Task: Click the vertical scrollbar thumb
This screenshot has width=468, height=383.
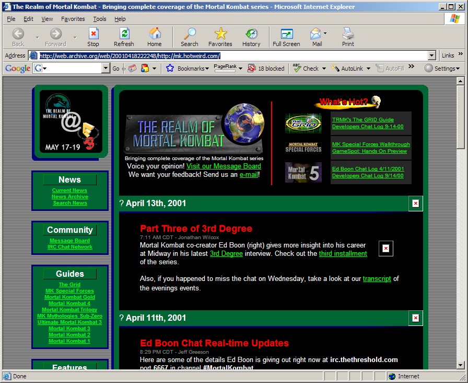Action: [460, 117]
